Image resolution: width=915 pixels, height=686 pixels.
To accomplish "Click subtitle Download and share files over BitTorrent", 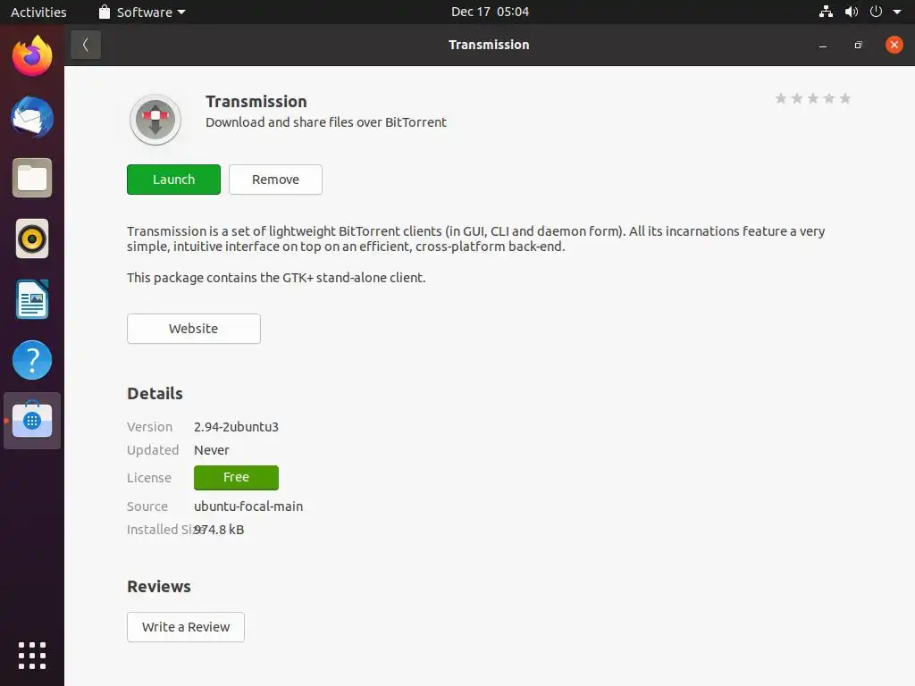I will point(326,122).
